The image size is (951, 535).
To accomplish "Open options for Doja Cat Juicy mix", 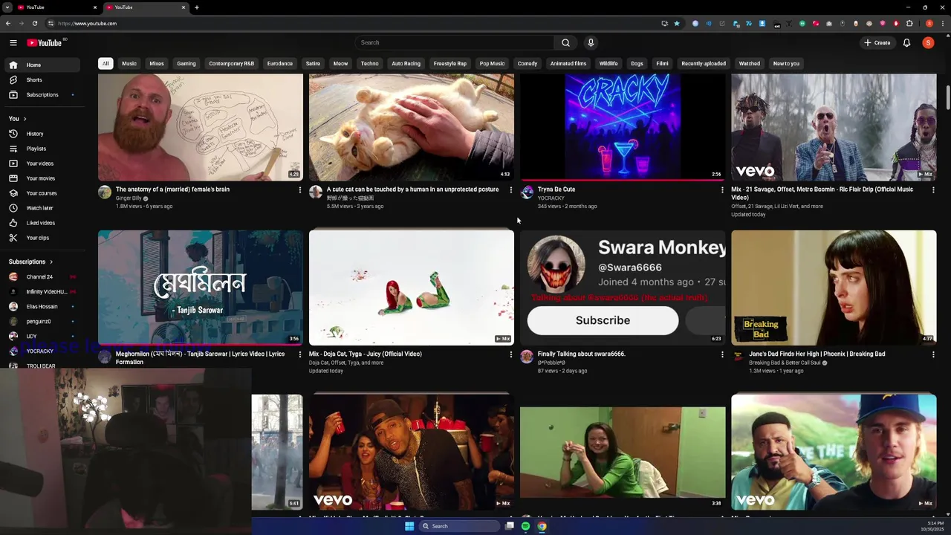I will pos(511,355).
